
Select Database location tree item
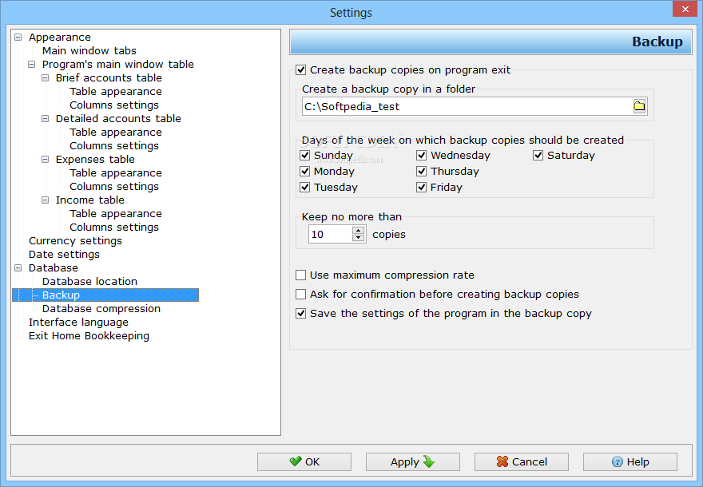(x=89, y=281)
